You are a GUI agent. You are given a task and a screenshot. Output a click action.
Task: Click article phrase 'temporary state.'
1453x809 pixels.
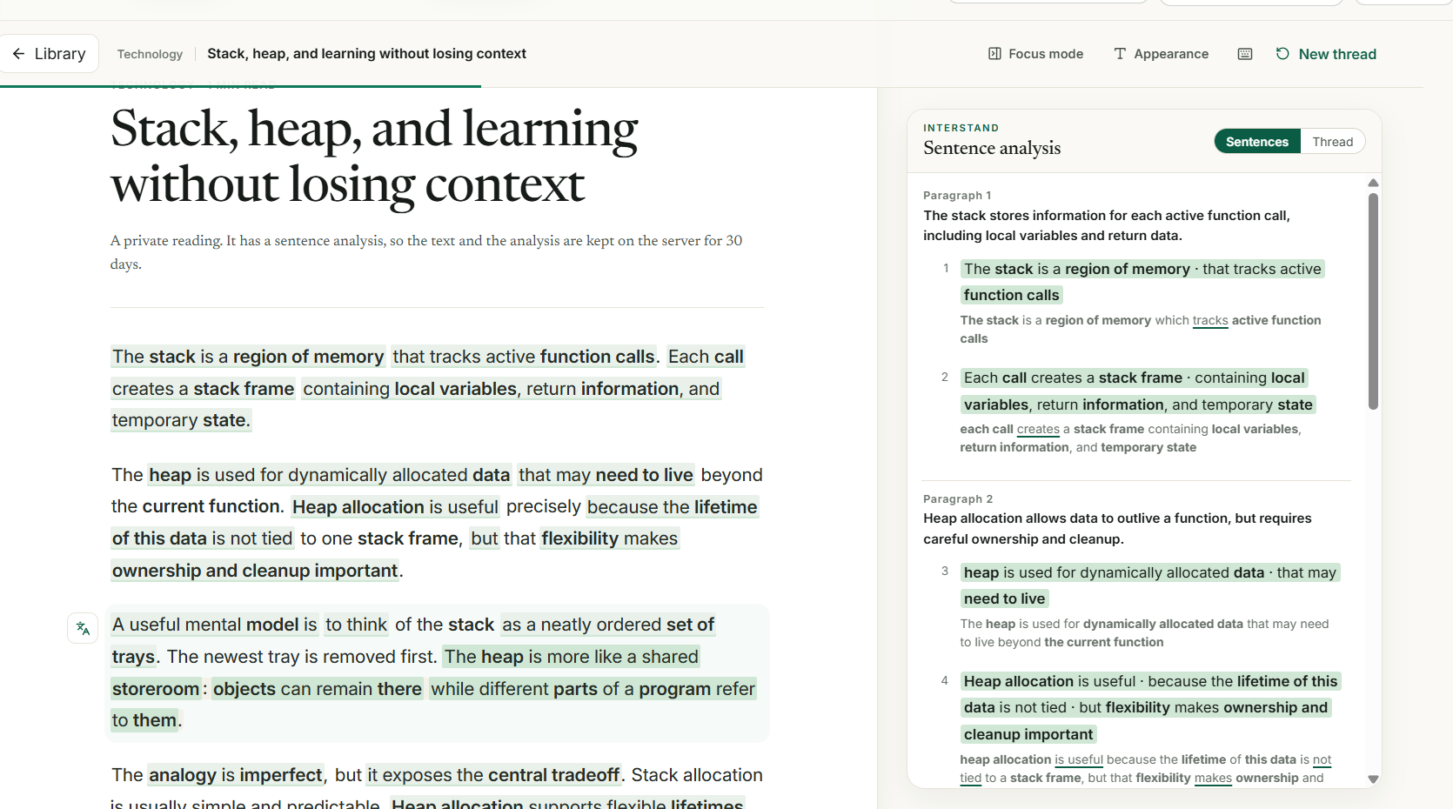pos(181,420)
